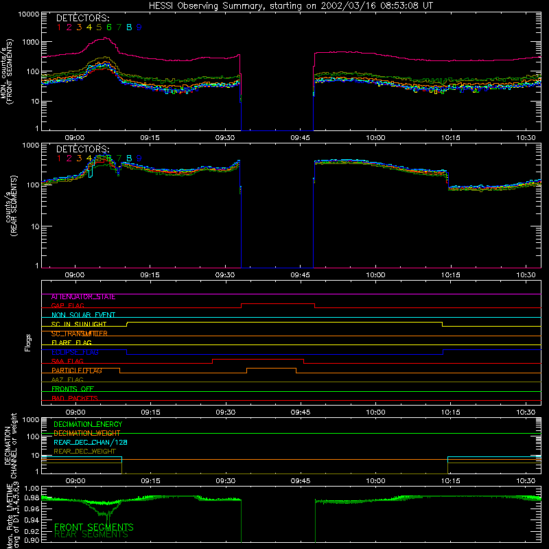This screenshot has height=549, width=549.
Task: Click the REAR SEGMENTS label in livetime panel
Action: 91,535
